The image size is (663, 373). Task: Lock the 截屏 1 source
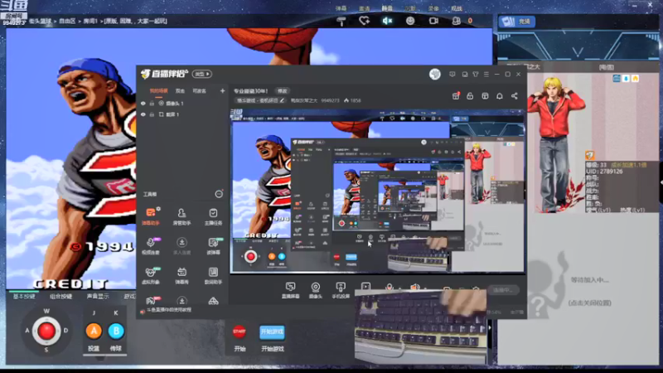pyautogui.click(x=152, y=114)
